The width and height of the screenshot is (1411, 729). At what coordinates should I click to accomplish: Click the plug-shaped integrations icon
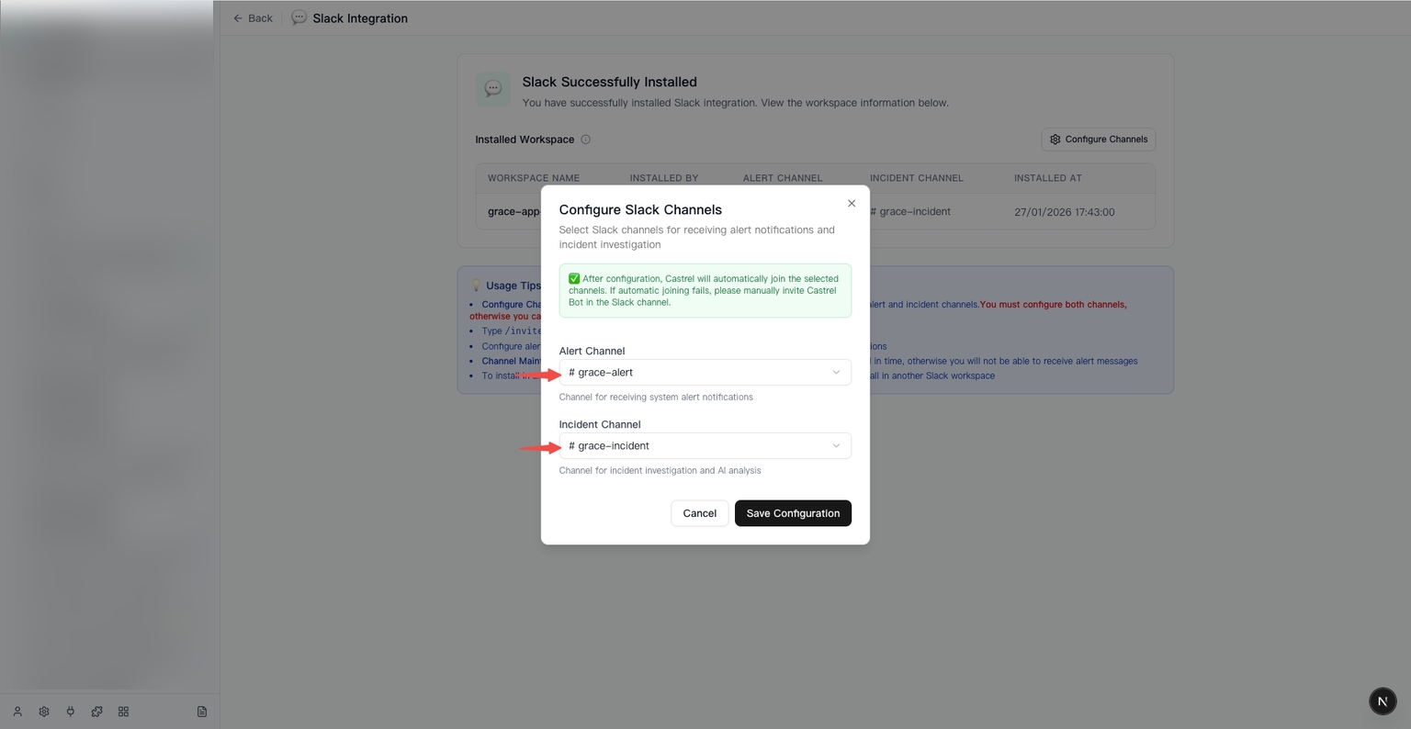[x=71, y=711]
